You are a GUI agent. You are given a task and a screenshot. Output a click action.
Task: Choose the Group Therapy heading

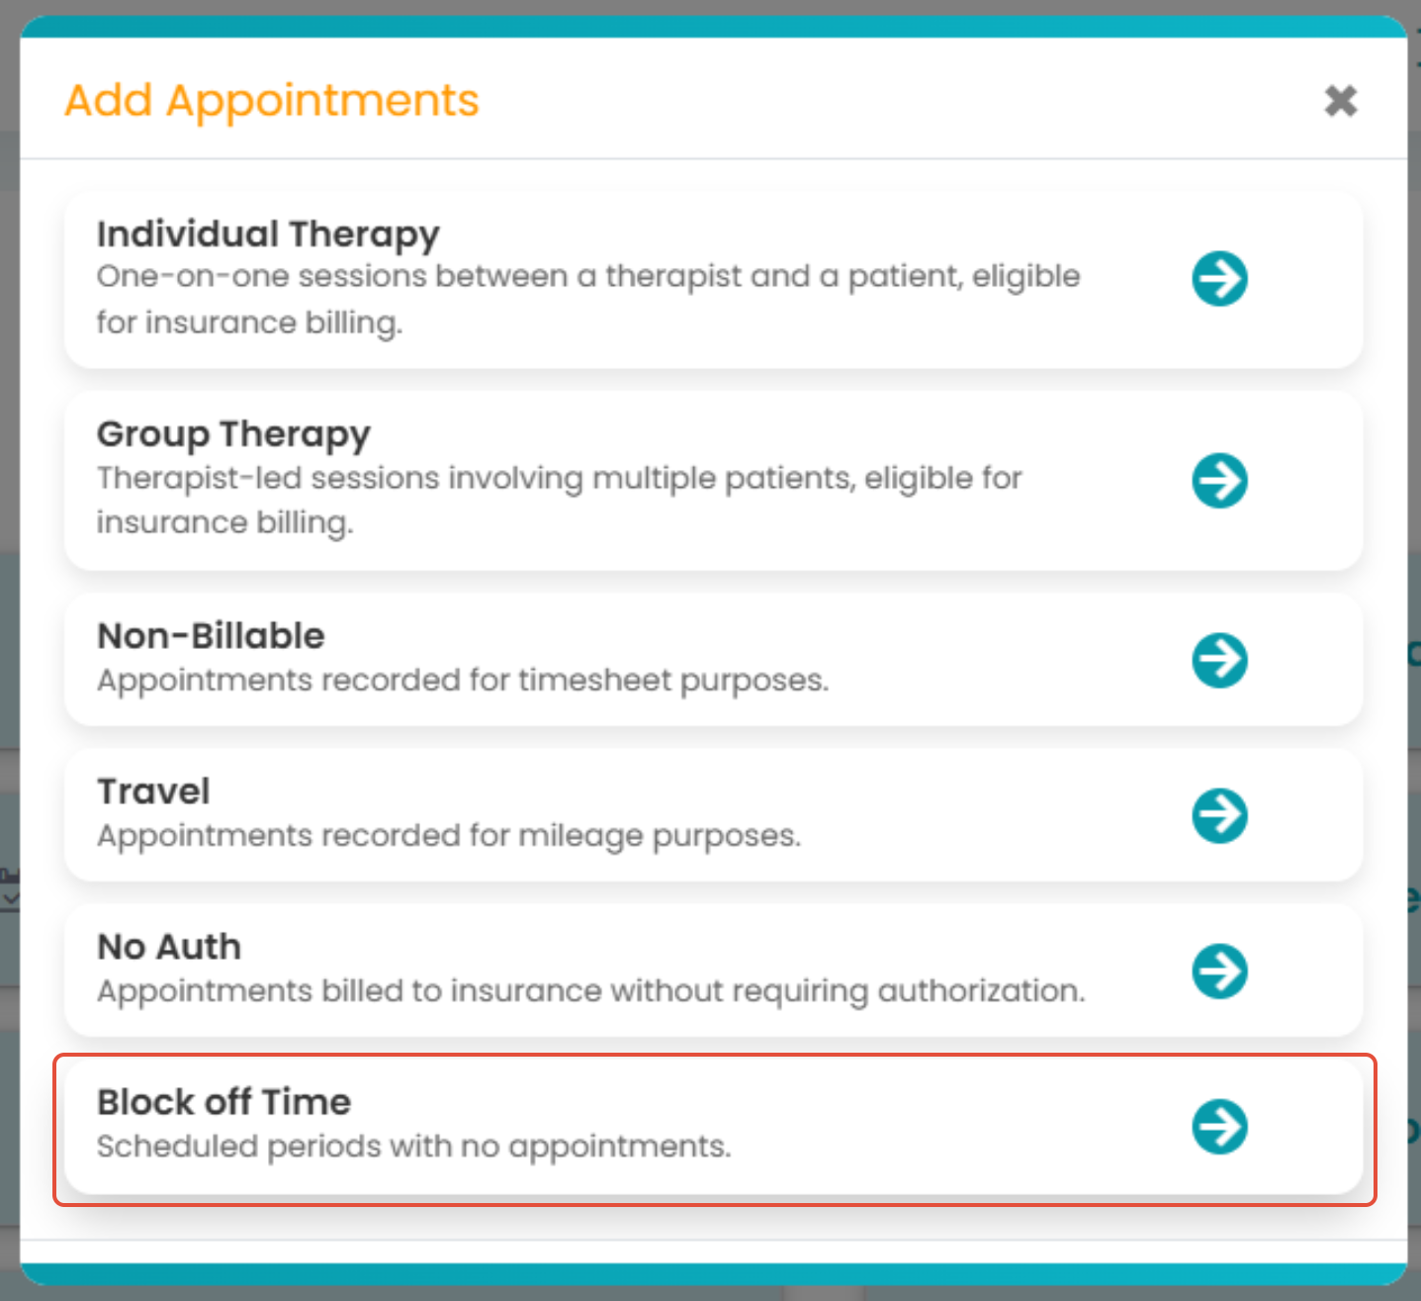233,434
